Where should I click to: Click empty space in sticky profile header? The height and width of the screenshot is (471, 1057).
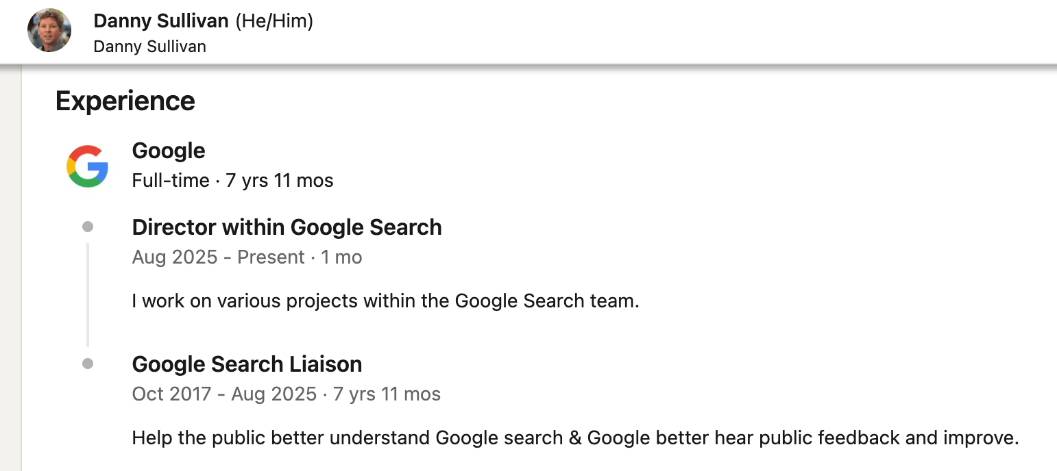[x=685, y=31]
